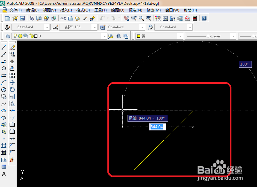Click the Match Properties brush icon
The height and width of the screenshot is (187, 257).
(85, 18)
